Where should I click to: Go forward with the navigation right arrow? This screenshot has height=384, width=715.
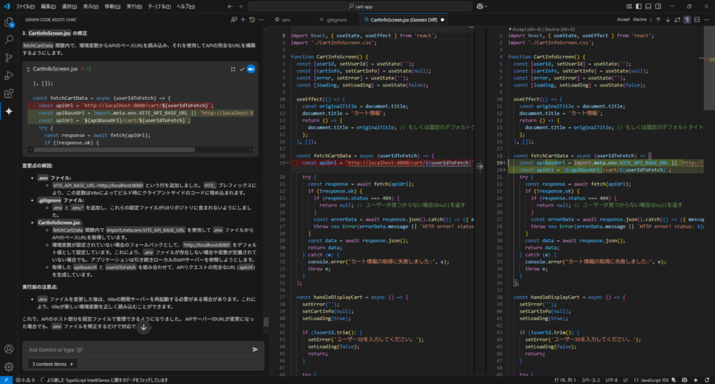pyautogui.click(x=240, y=6)
